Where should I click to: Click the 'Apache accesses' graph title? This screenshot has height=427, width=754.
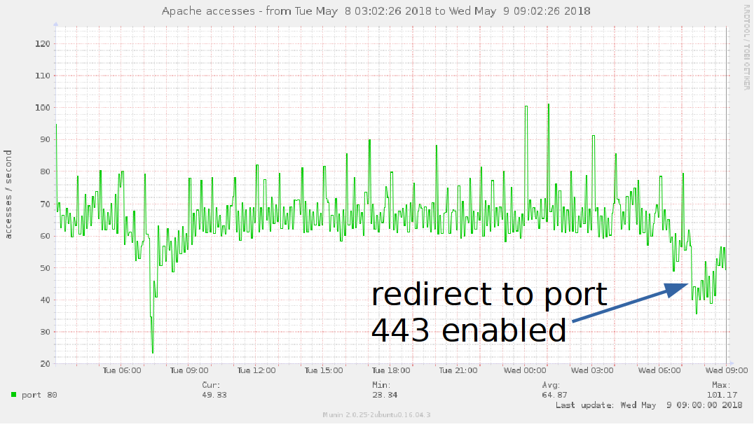point(376,11)
